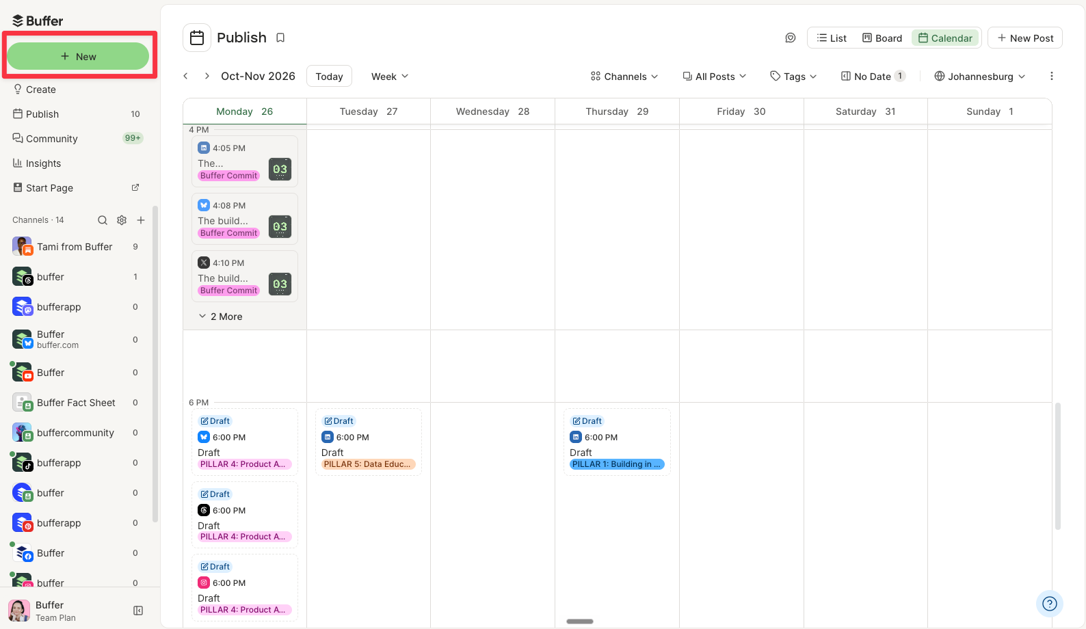Open Publish in the sidebar

(78, 114)
